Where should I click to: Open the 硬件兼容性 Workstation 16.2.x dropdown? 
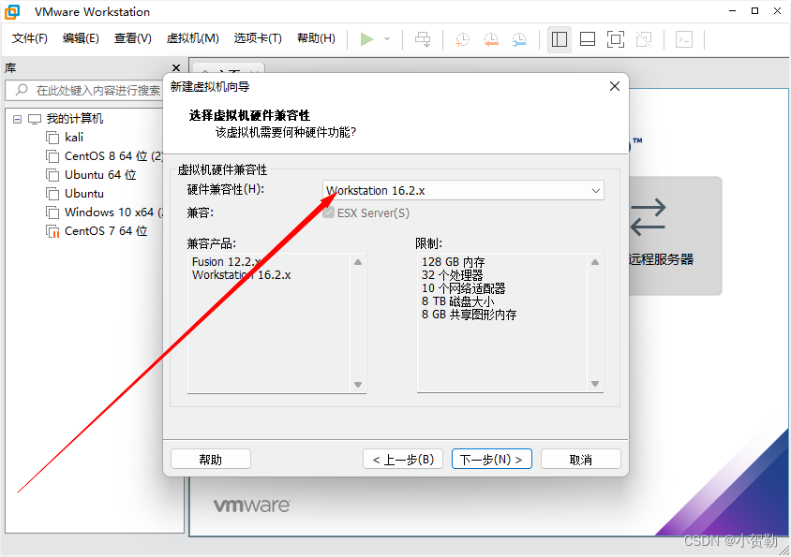coord(463,191)
